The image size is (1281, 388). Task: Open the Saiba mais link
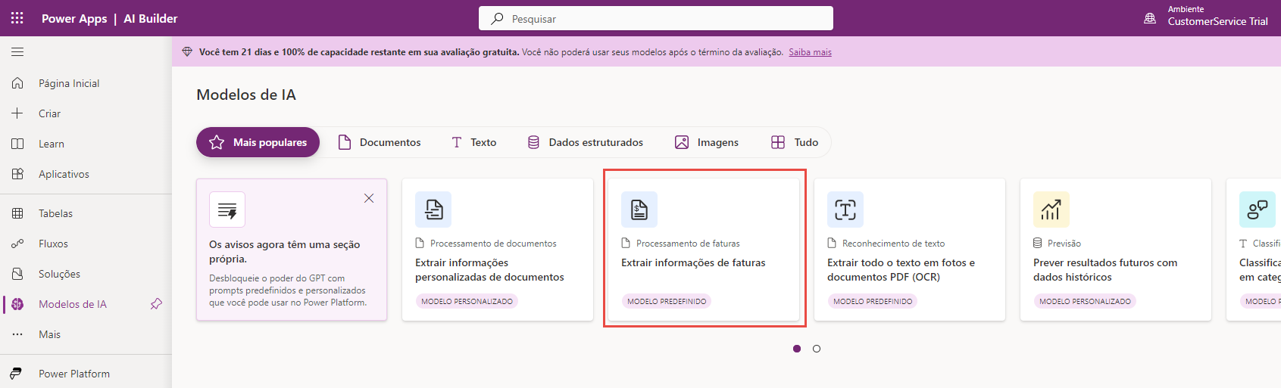[x=810, y=52]
